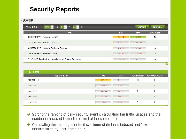Click the rightmost green button in query bar

pos(158,27)
